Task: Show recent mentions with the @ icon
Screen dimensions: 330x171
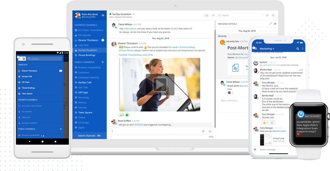Action: 267,15
